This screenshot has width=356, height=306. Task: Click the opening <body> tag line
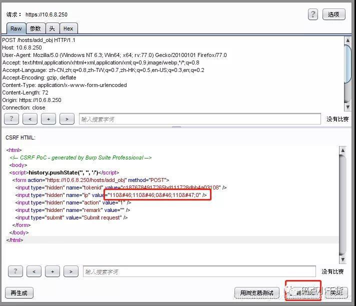click(x=18, y=165)
